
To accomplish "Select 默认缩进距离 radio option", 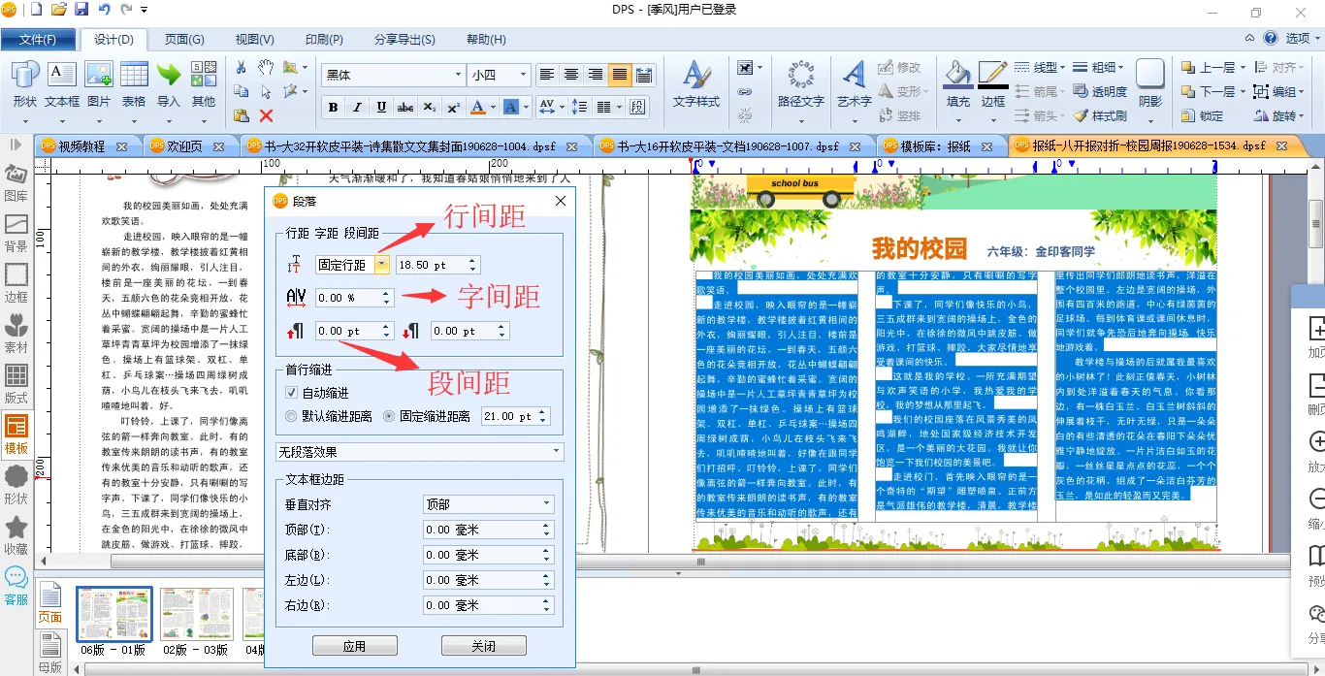I will (292, 416).
